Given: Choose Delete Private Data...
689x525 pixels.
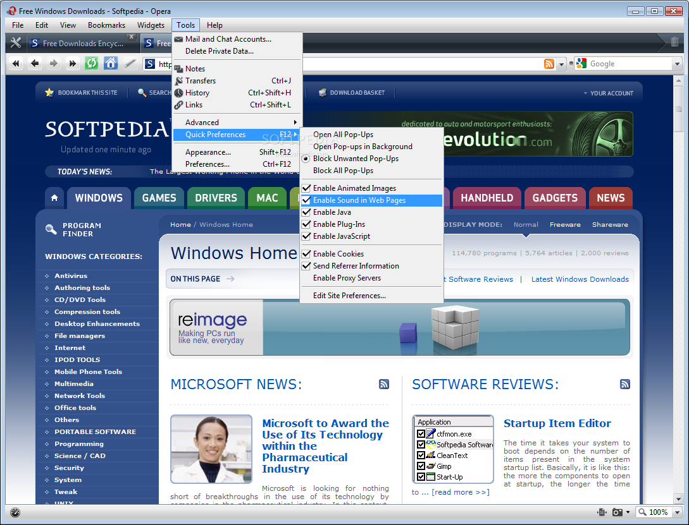Looking at the screenshot, I should (238, 51).
